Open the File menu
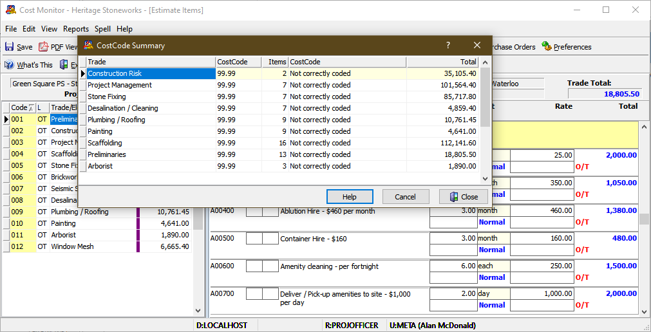The height and width of the screenshot is (332, 651). point(11,29)
